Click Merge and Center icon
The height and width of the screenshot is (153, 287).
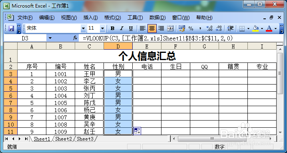170,28
